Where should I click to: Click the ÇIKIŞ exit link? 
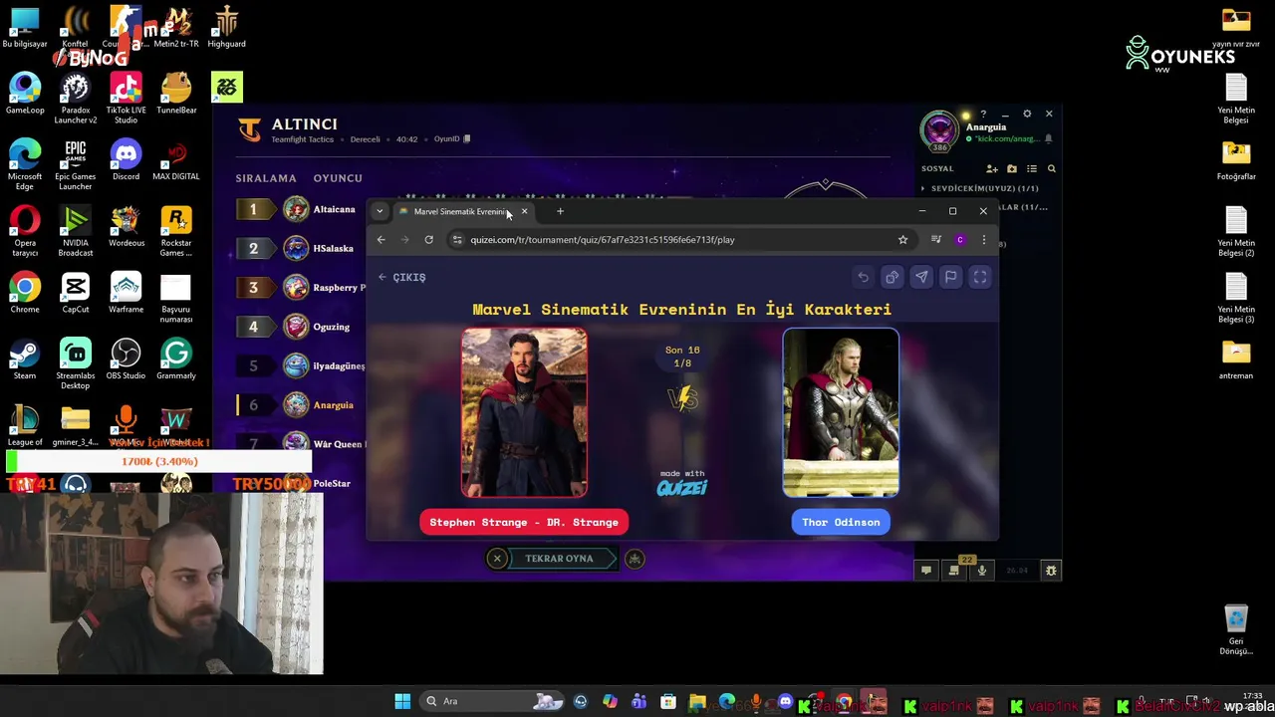pos(402,277)
